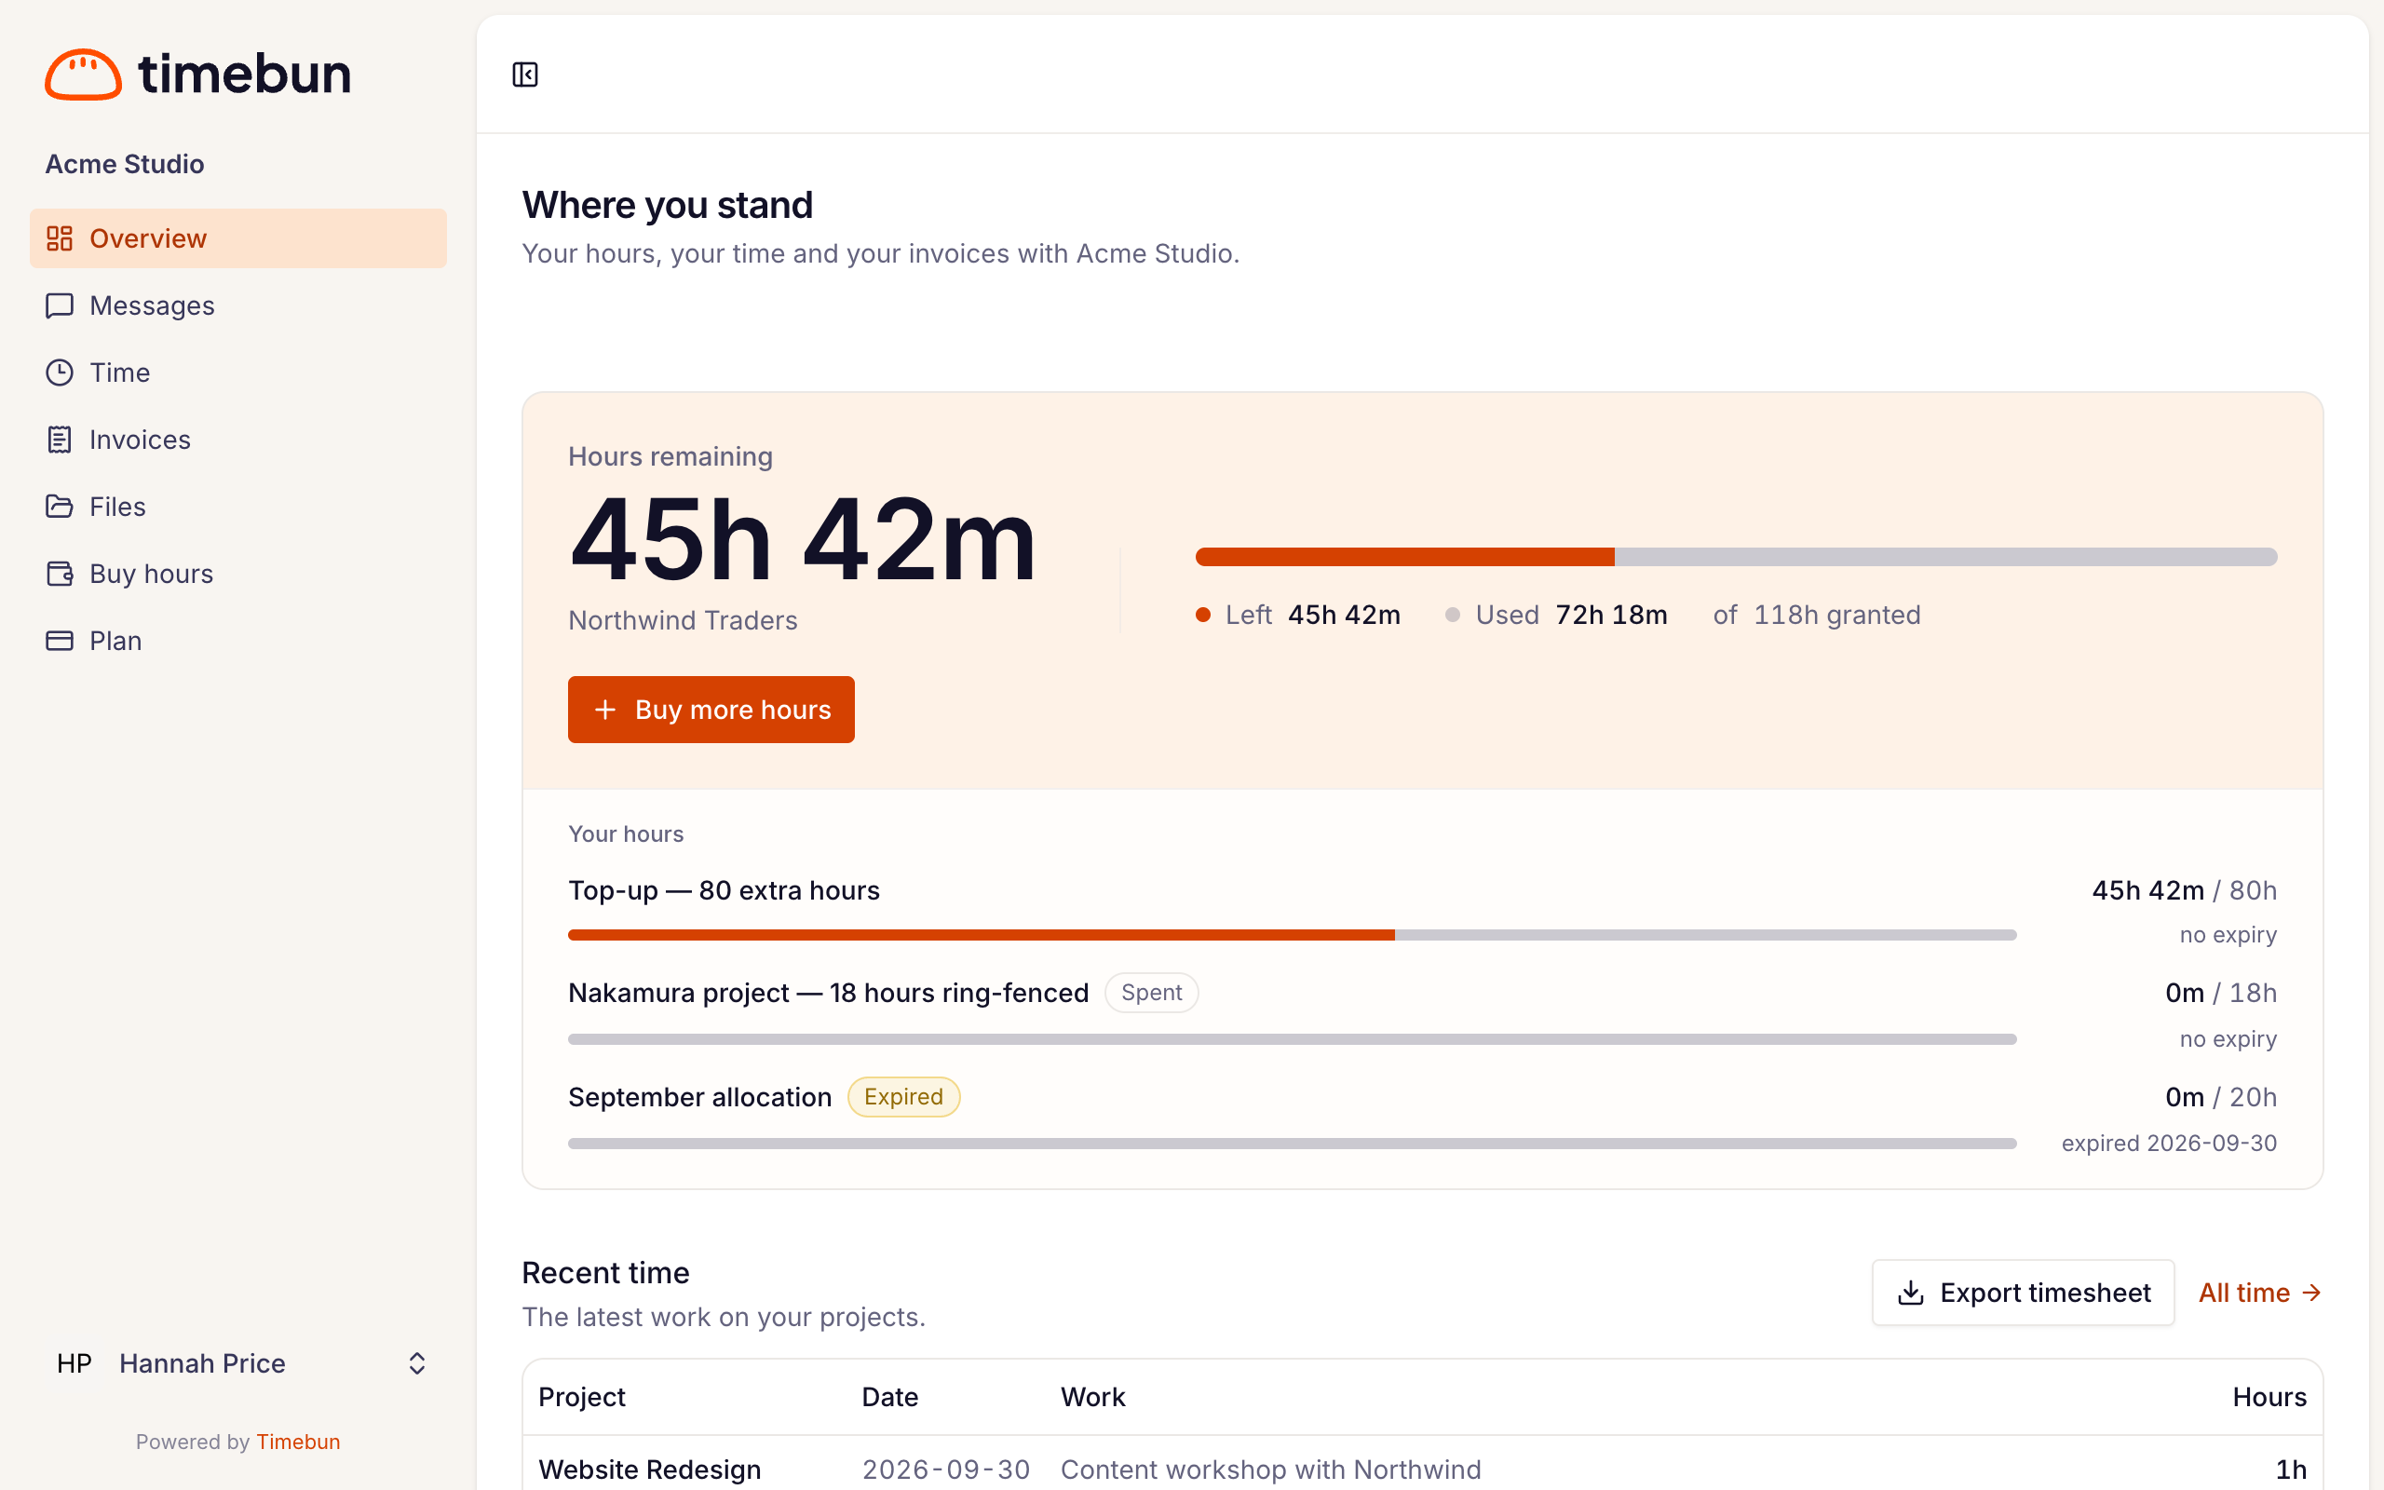Click the plus icon on Buy more hours
Image resolution: width=2384 pixels, height=1490 pixels.
605,710
